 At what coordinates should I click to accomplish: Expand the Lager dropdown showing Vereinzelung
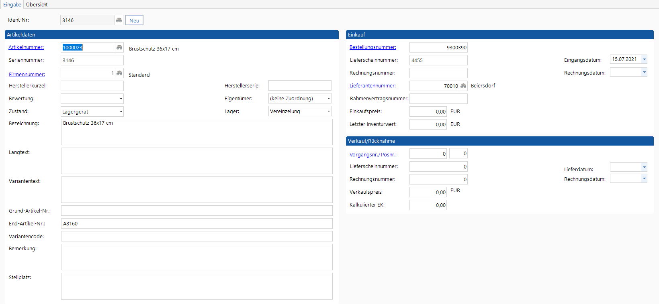click(x=328, y=111)
